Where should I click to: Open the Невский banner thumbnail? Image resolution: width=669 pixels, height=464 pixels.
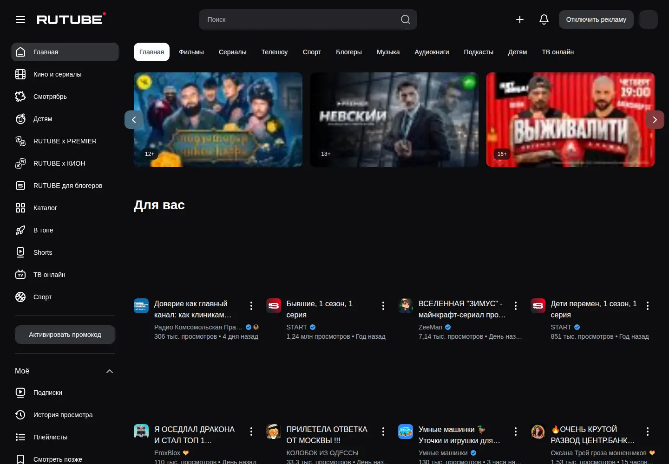[394, 120]
